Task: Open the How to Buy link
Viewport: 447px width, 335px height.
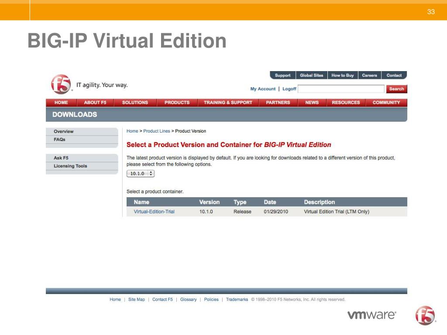Action: click(x=343, y=75)
